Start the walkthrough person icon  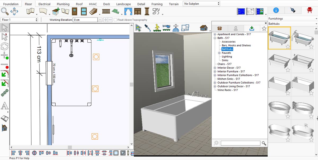point(157,28)
